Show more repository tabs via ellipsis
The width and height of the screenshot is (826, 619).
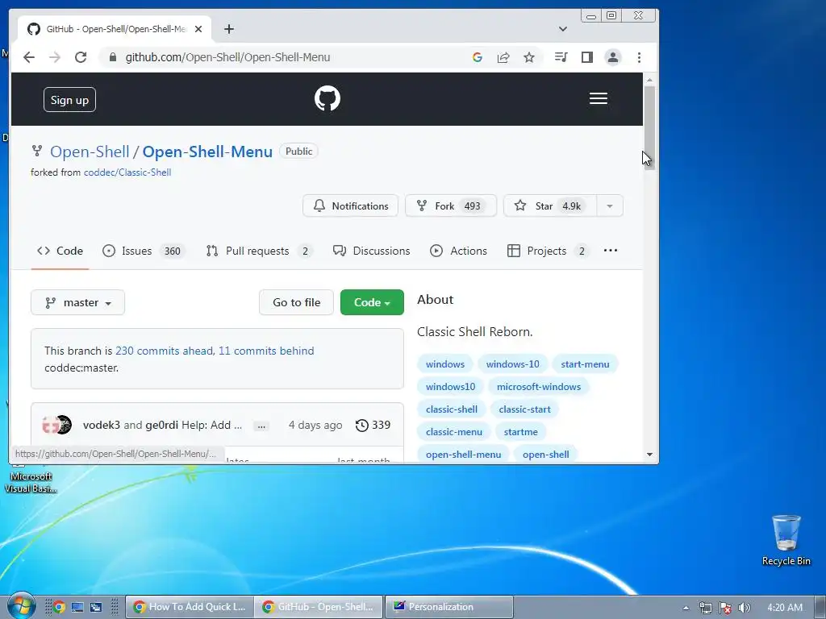coord(611,251)
